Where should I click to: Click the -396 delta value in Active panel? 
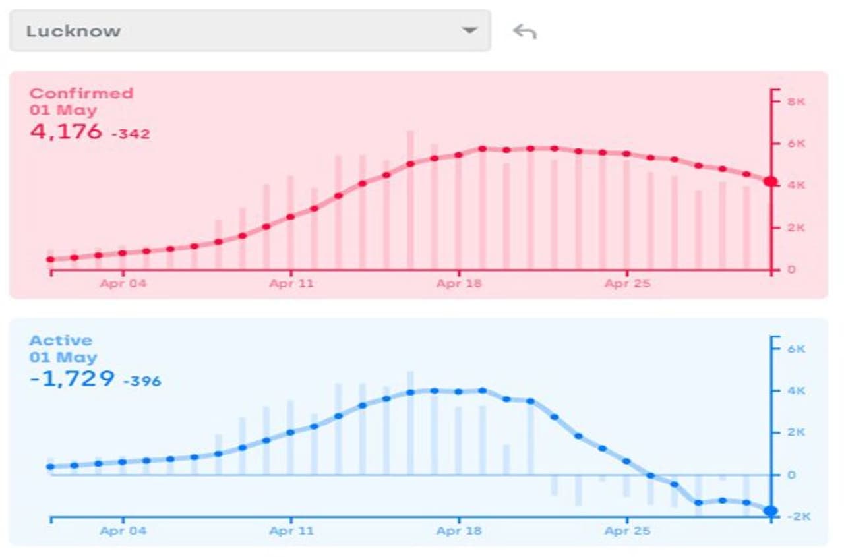point(142,381)
